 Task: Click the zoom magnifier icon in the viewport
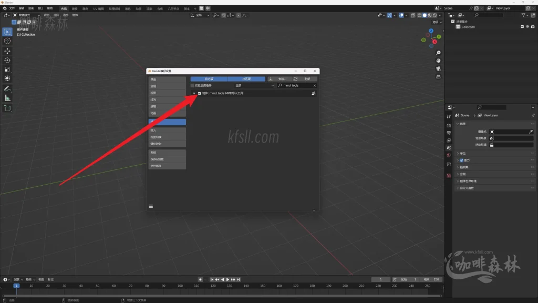438,53
